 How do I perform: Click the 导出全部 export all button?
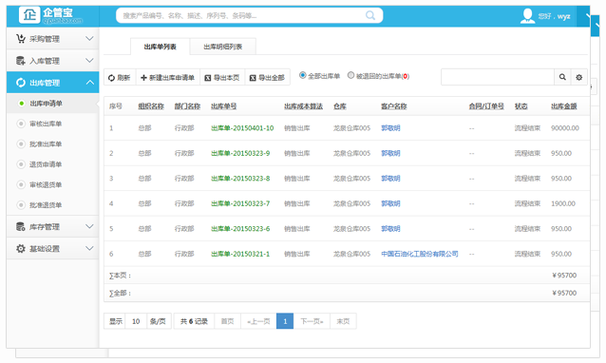268,78
